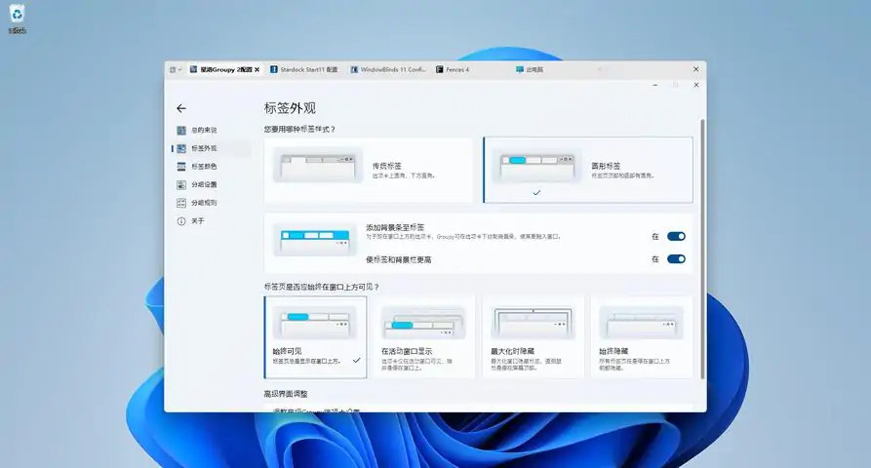Switch to the Fences 4 tab
This screenshot has width=871, height=468.
454,70
